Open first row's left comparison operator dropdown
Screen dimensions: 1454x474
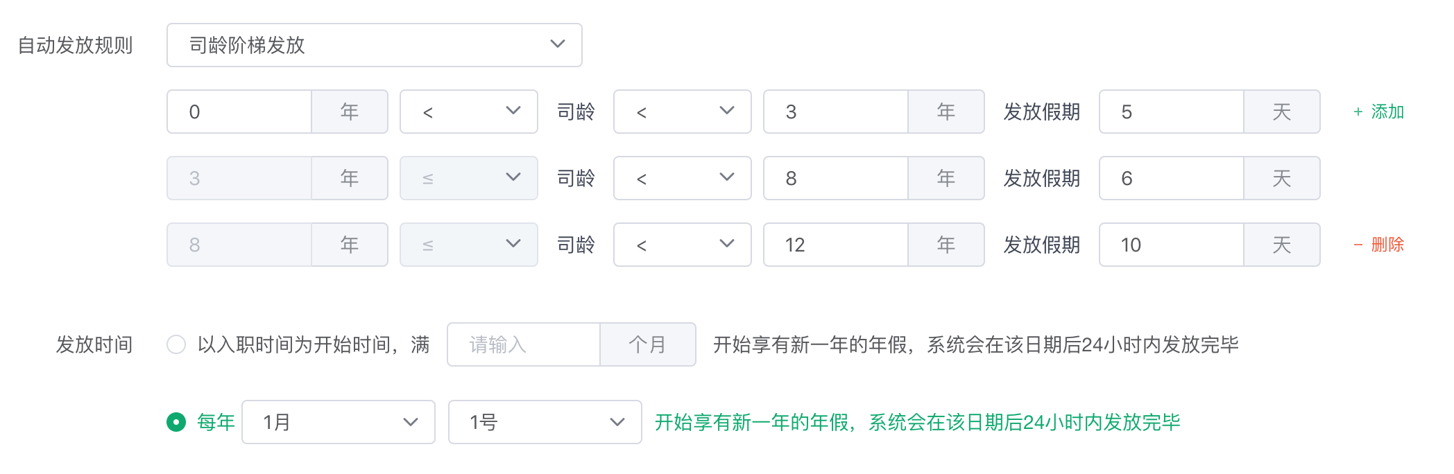tap(468, 112)
